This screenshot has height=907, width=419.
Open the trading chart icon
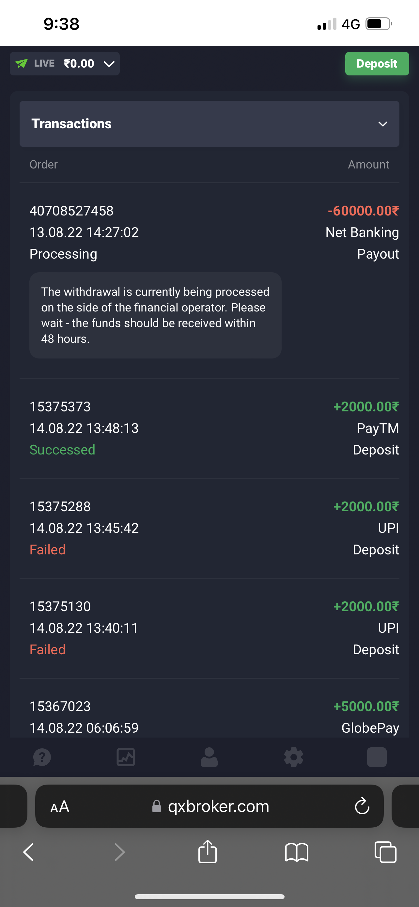[x=126, y=757]
